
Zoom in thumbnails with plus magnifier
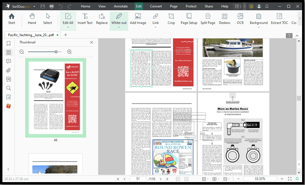pyautogui.click(x=69, y=52)
